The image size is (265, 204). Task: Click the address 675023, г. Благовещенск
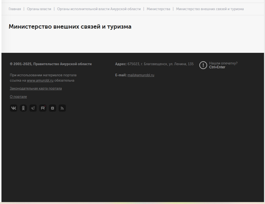point(154,64)
